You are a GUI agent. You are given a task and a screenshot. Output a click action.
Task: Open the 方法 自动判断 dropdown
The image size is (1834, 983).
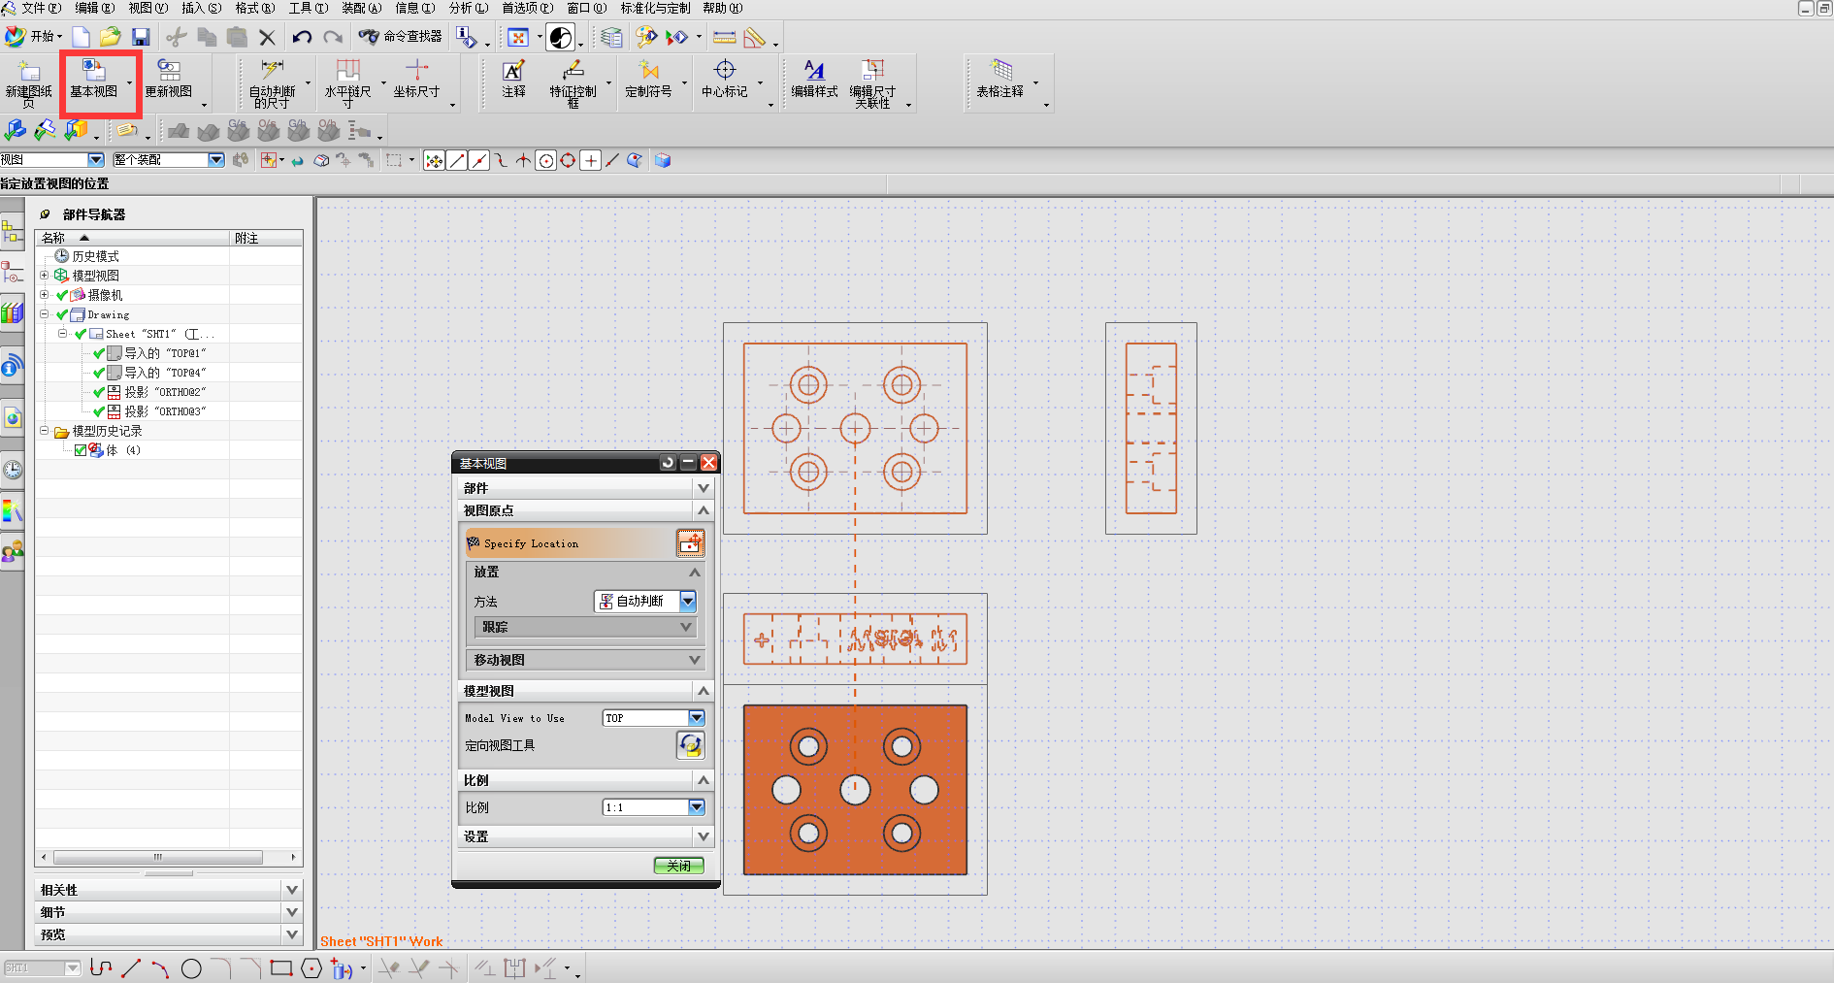point(688,601)
